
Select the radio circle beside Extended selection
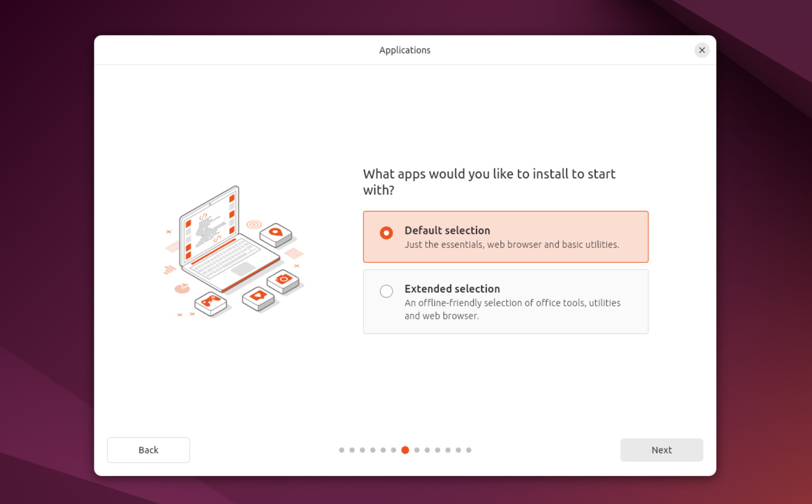(386, 291)
